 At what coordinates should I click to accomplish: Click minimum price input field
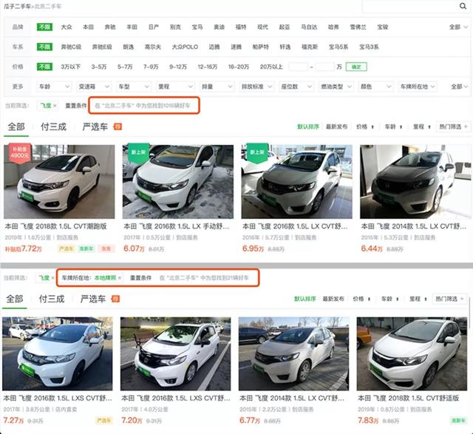click(x=298, y=67)
